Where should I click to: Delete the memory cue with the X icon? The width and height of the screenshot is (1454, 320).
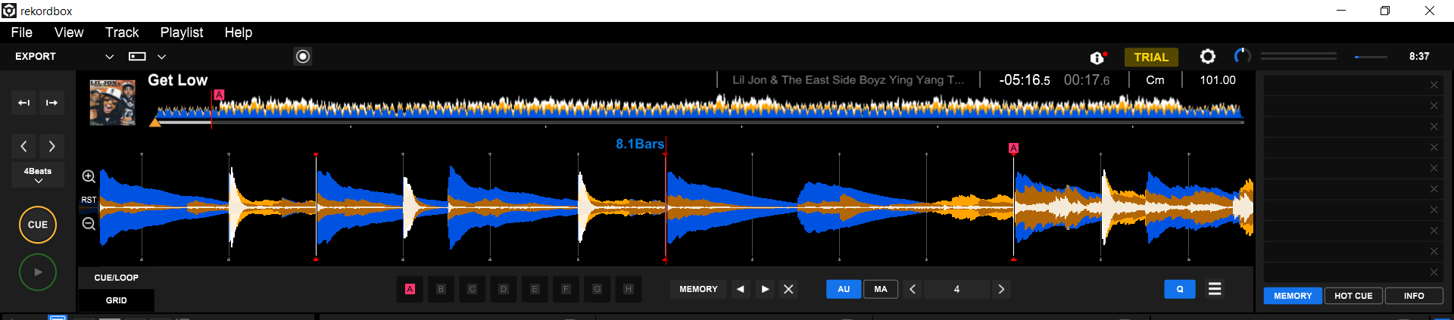click(788, 289)
